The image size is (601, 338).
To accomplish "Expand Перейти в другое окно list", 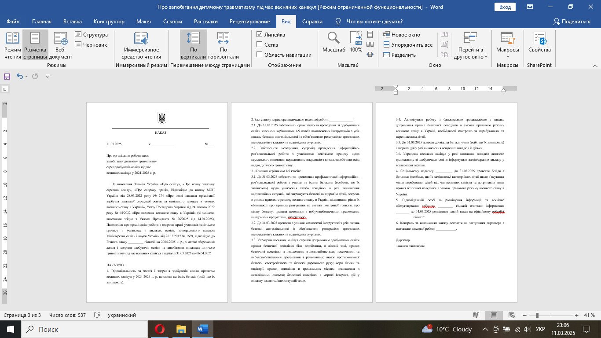I will click(470, 45).
